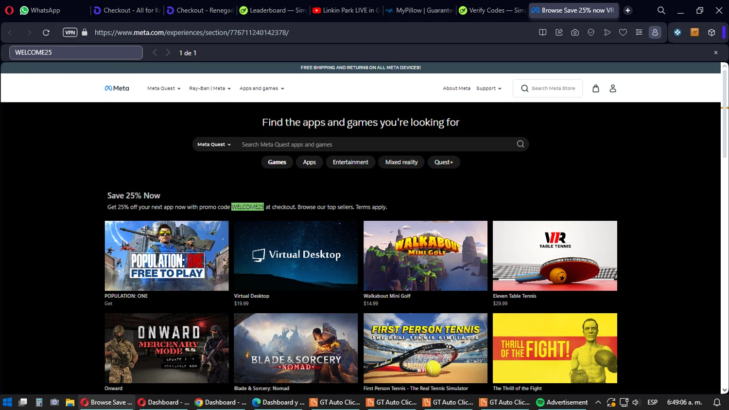Open the Eleven Table Tennis thumbnail
Image resolution: width=729 pixels, height=410 pixels.
pyautogui.click(x=555, y=256)
